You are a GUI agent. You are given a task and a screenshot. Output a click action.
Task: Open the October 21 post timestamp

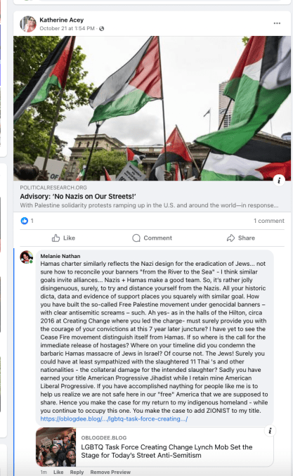pos(67,29)
